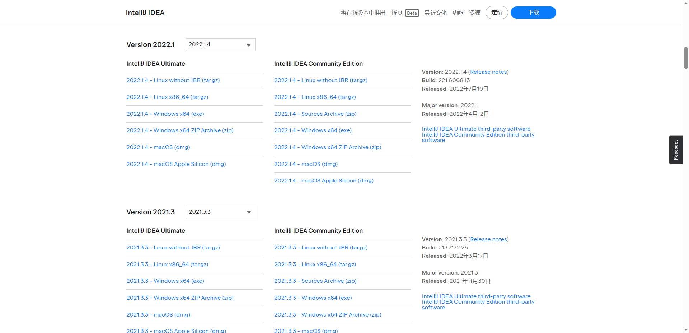
Task: Open Release notes for 2022.1.4
Action: point(488,72)
